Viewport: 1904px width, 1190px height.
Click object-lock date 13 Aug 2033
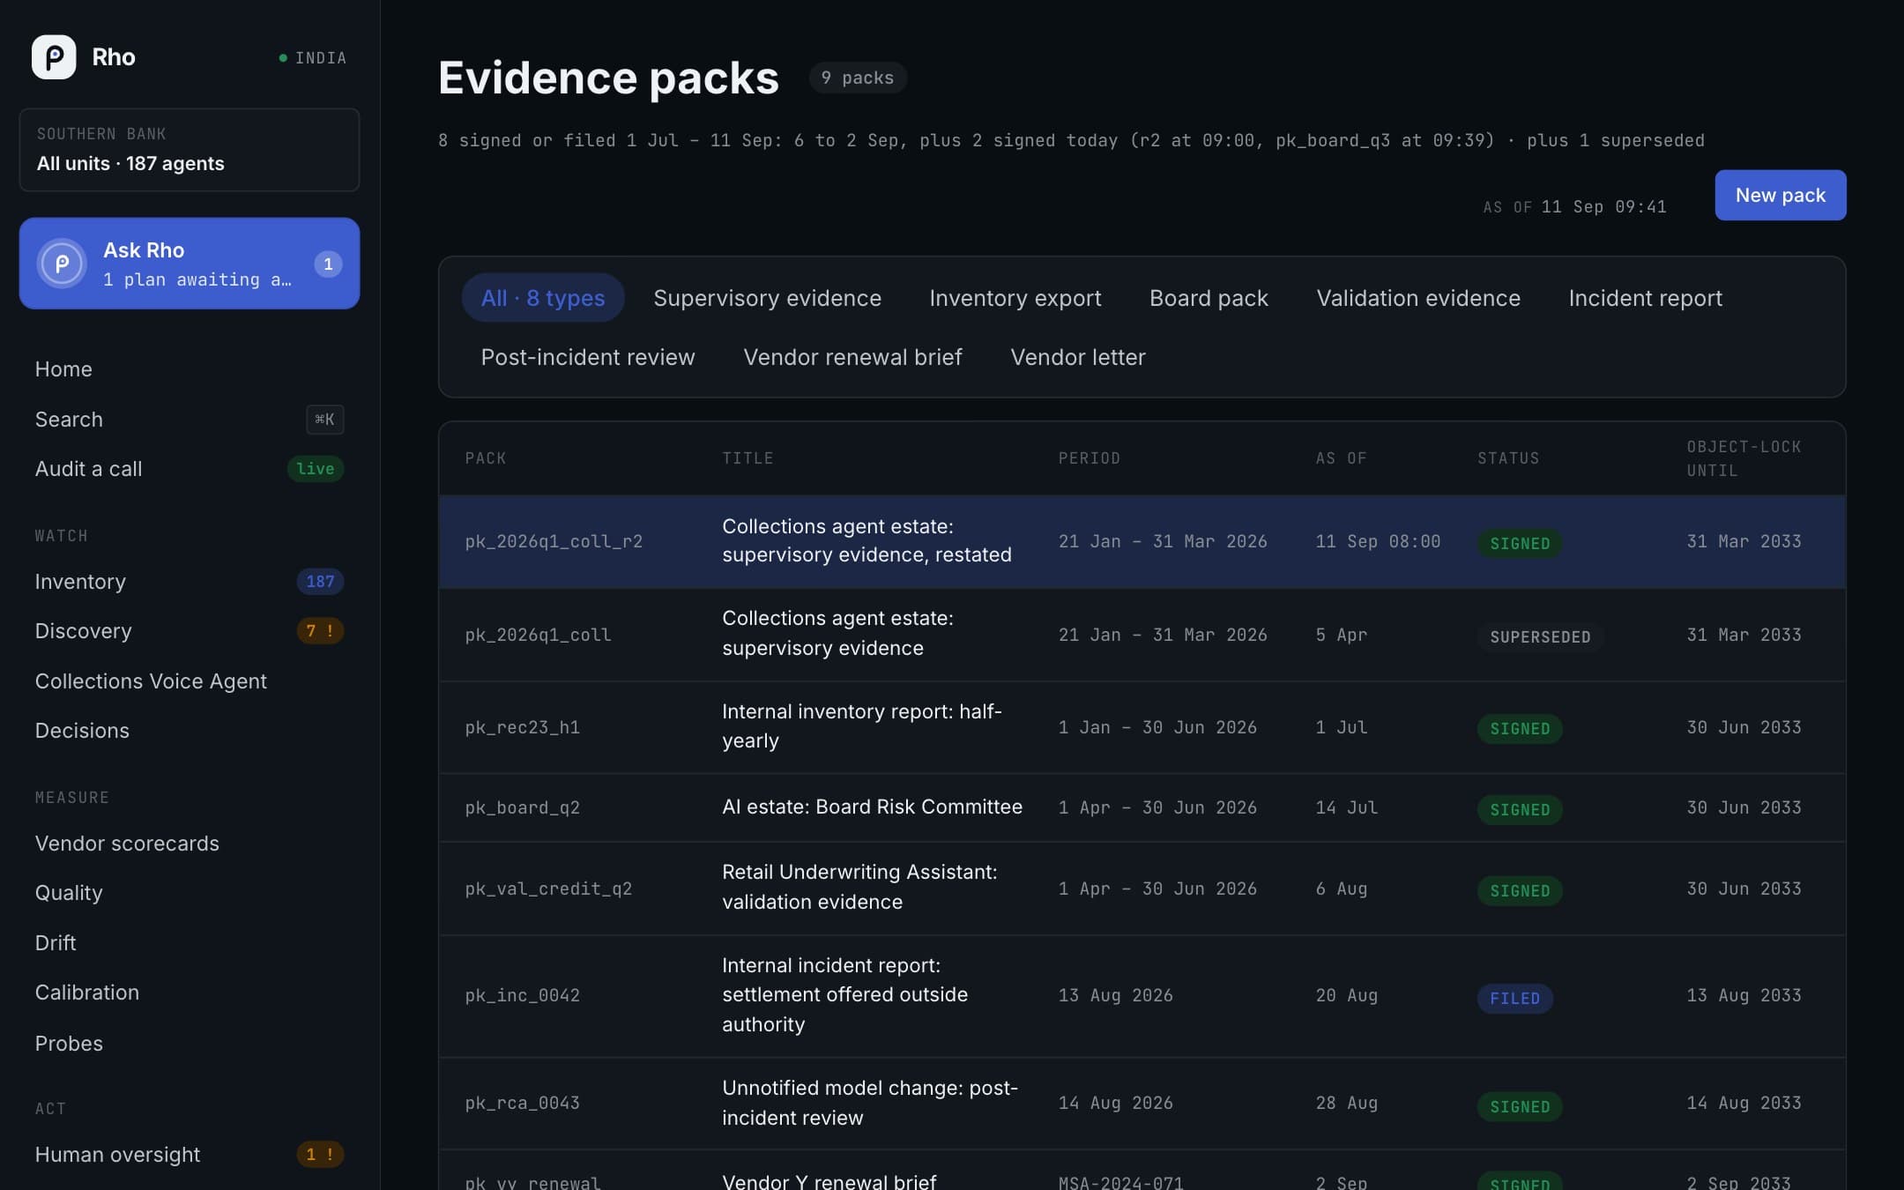[x=1744, y=996]
